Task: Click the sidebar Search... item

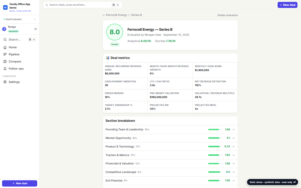Action: click(20, 39)
